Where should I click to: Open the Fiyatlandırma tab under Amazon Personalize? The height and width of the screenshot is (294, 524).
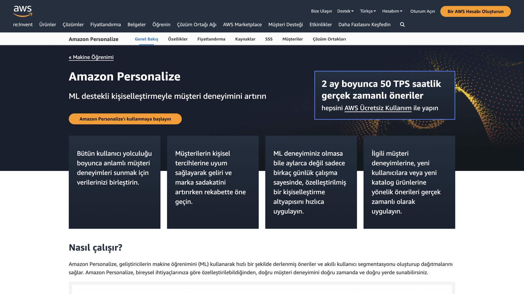211,39
